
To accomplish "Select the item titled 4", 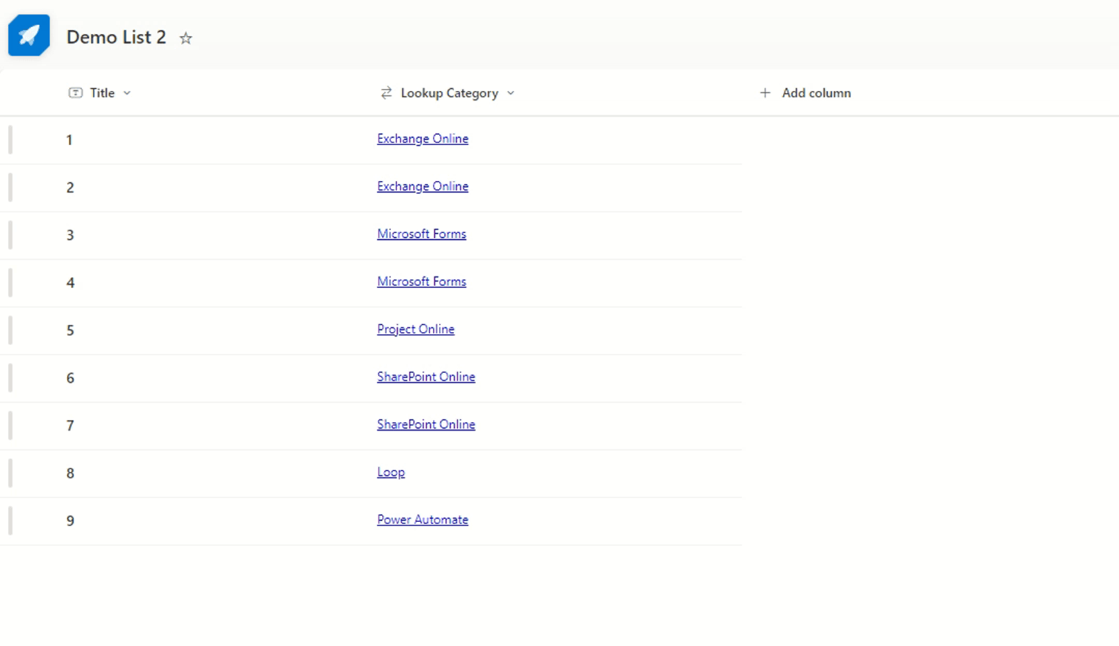I will [70, 283].
